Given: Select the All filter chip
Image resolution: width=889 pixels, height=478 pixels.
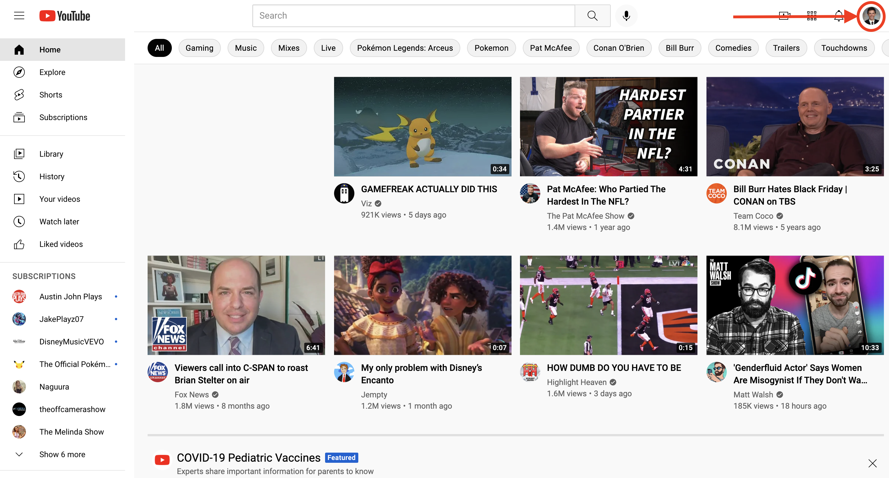Looking at the screenshot, I should click(159, 48).
